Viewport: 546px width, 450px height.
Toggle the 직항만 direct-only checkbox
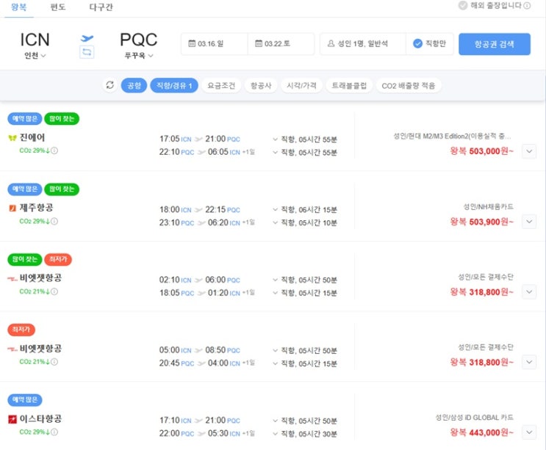coord(417,43)
